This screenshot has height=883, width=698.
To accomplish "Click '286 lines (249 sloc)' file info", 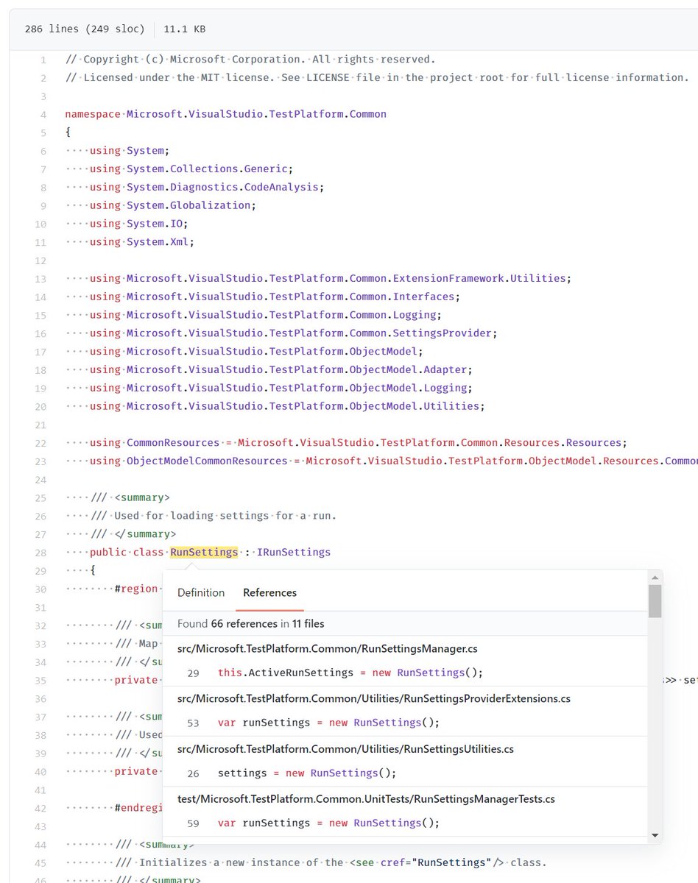I will [x=85, y=29].
